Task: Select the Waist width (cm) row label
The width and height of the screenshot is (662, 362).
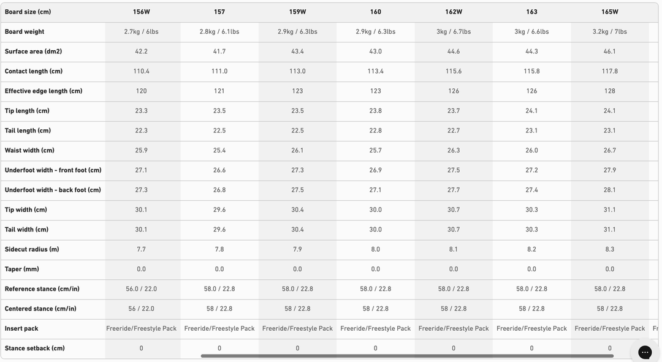Action: (x=29, y=151)
